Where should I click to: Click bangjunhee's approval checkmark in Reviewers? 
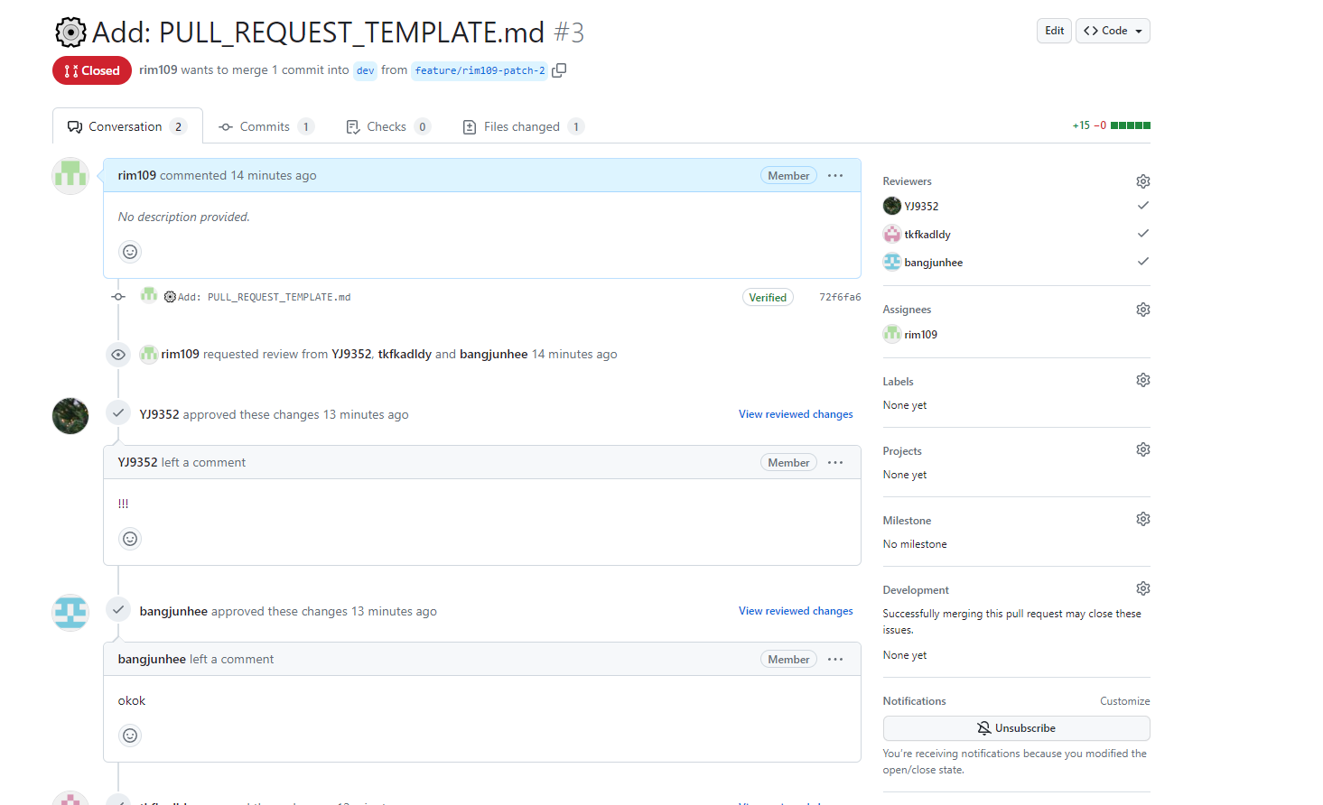click(x=1143, y=262)
